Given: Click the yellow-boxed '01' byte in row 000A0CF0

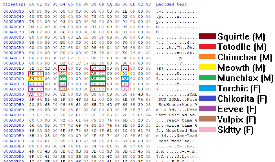Looking at the screenshot, I should point(125,74).
